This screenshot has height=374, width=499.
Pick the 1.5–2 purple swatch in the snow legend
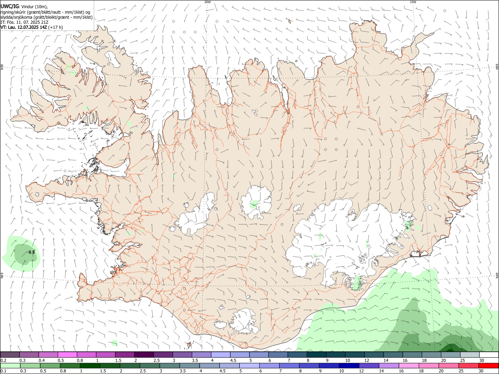pos(125,355)
